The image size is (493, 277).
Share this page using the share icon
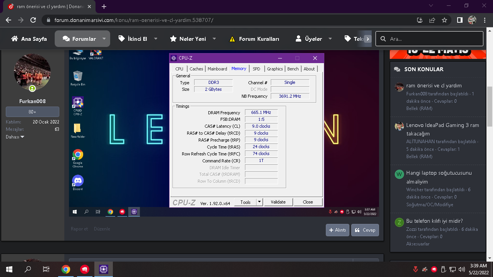(x=432, y=20)
